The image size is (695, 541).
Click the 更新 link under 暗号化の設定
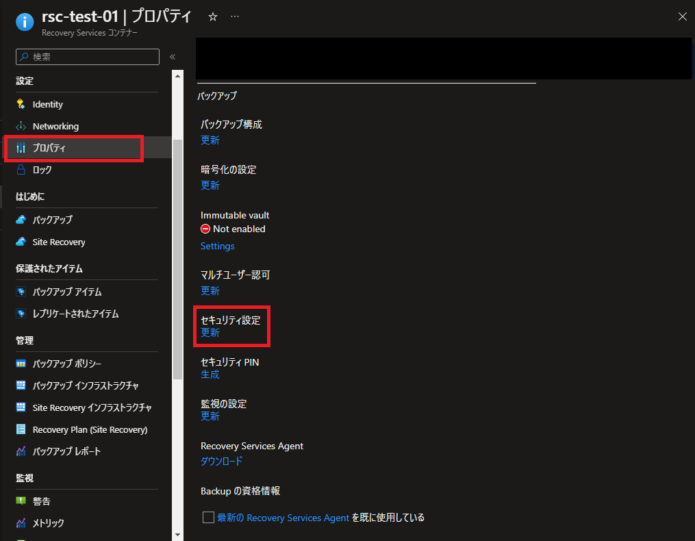point(210,186)
